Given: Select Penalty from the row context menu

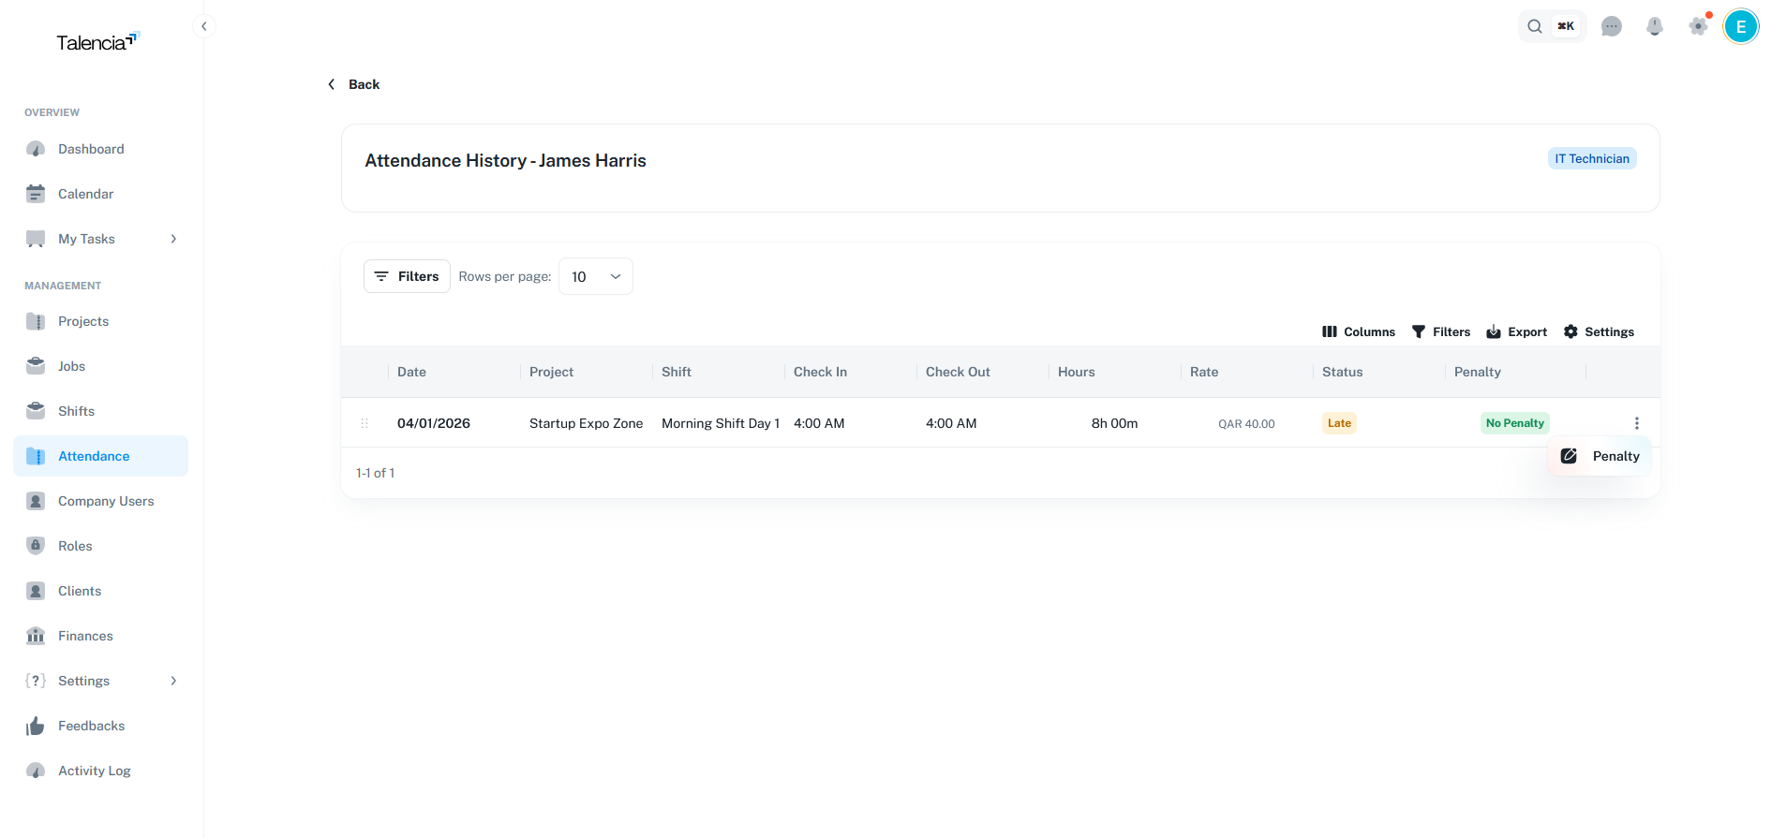Looking at the screenshot, I should click(x=1600, y=456).
